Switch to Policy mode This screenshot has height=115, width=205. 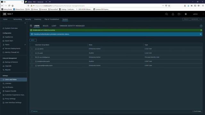coord(186,19)
